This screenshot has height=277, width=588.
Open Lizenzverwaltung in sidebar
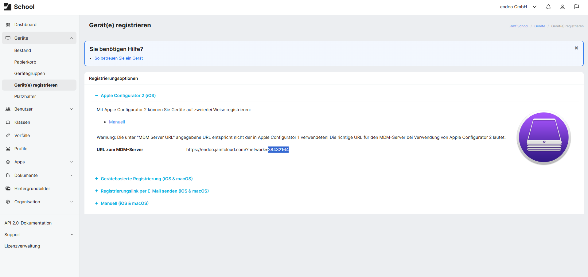(x=22, y=246)
